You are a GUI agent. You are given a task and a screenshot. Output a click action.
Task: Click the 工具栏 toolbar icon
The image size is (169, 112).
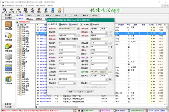pos(5,10)
